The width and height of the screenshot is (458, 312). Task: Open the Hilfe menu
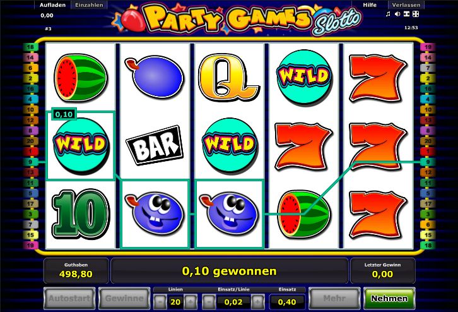[370, 5]
